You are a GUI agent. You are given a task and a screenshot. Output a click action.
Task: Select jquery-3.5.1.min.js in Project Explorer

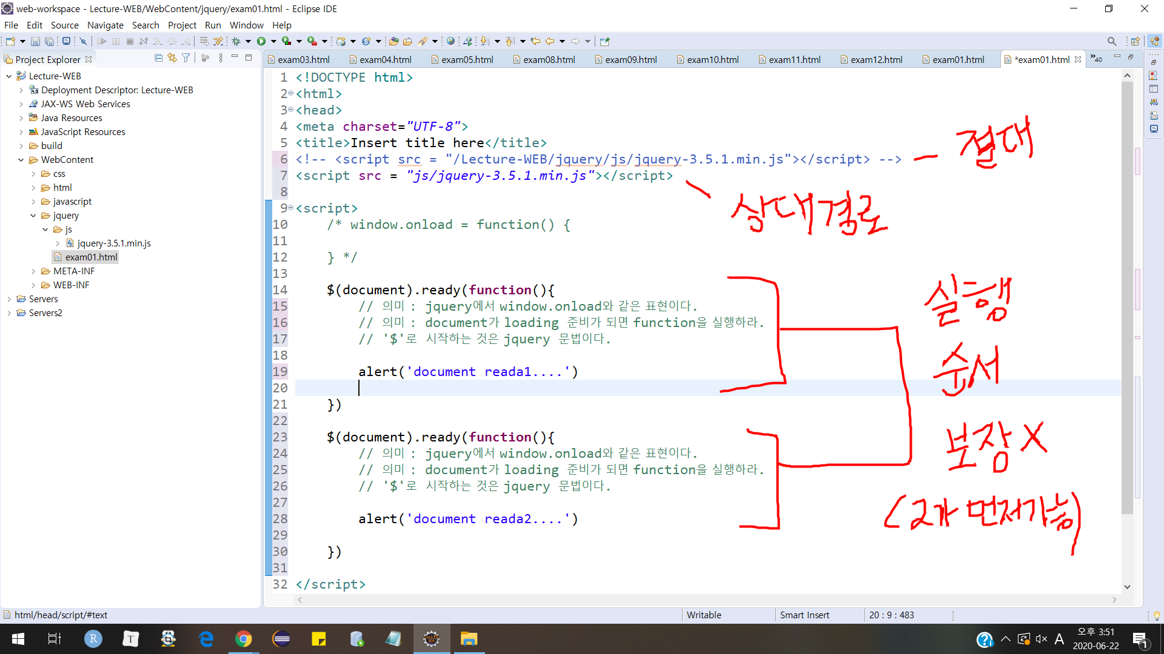(114, 243)
